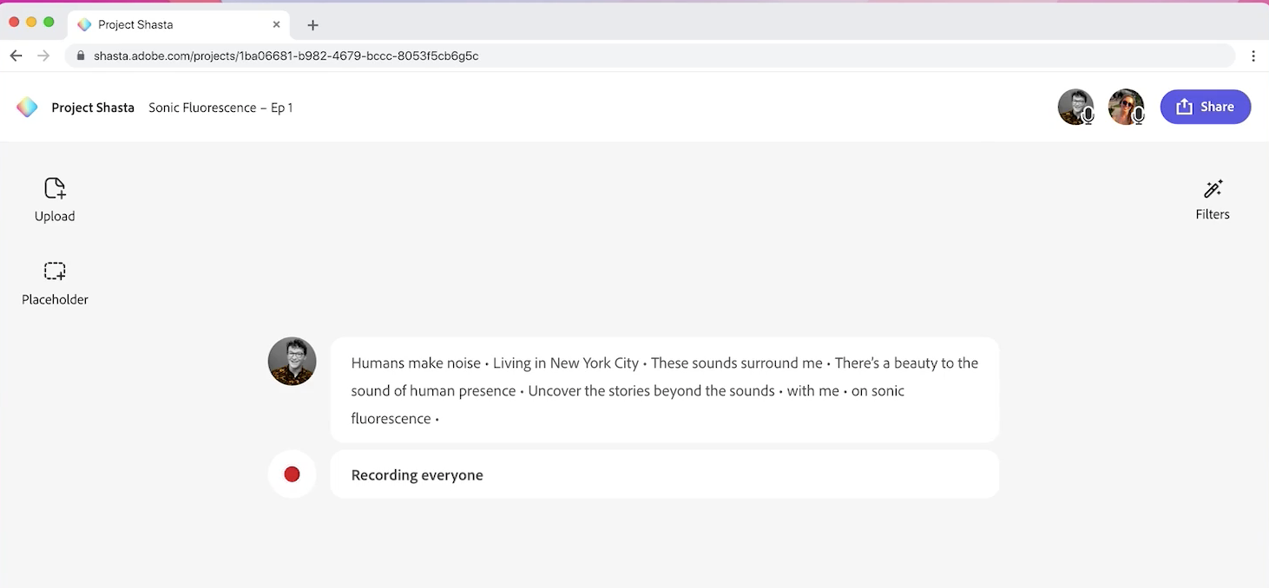Click the Upload file icon

point(55,188)
